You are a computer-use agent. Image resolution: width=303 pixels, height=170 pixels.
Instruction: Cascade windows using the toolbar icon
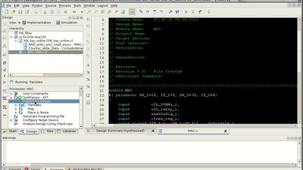(141, 12)
